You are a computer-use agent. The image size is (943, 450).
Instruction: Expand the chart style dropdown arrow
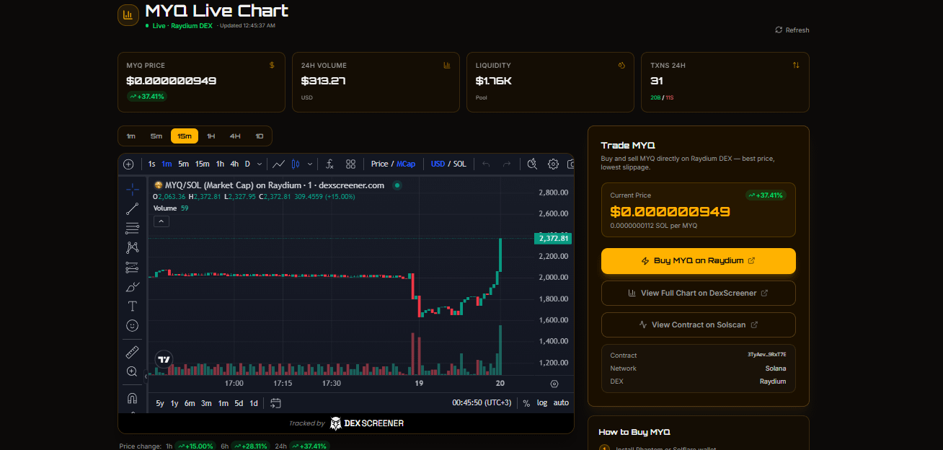(311, 164)
